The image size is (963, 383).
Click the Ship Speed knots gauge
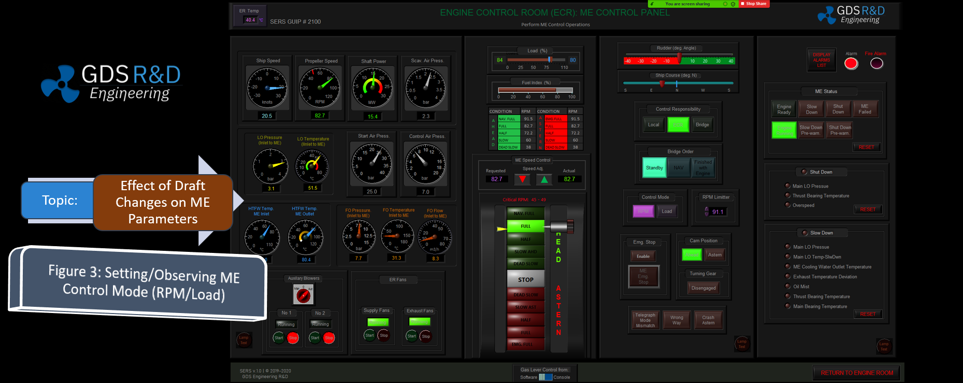pyautogui.click(x=267, y=88)
